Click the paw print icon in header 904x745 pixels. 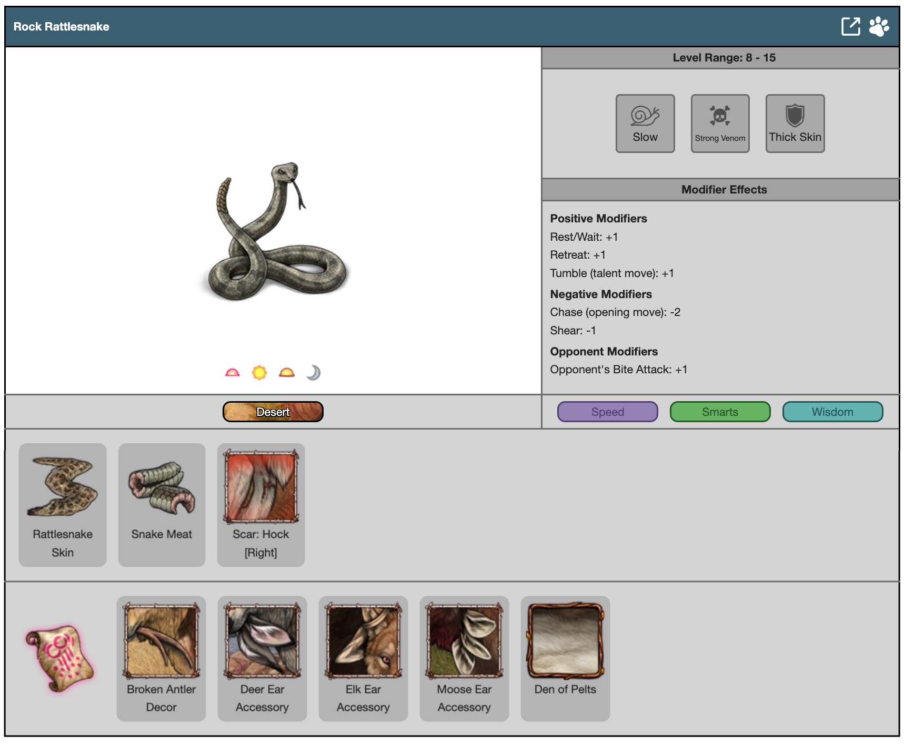pyautogui.click(x=879, y=26)
